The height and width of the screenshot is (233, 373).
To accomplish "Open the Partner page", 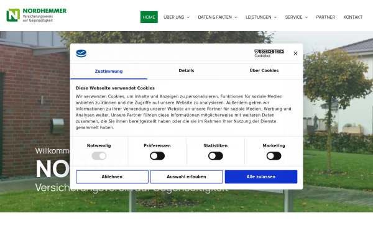I will [x=325, y=17].
